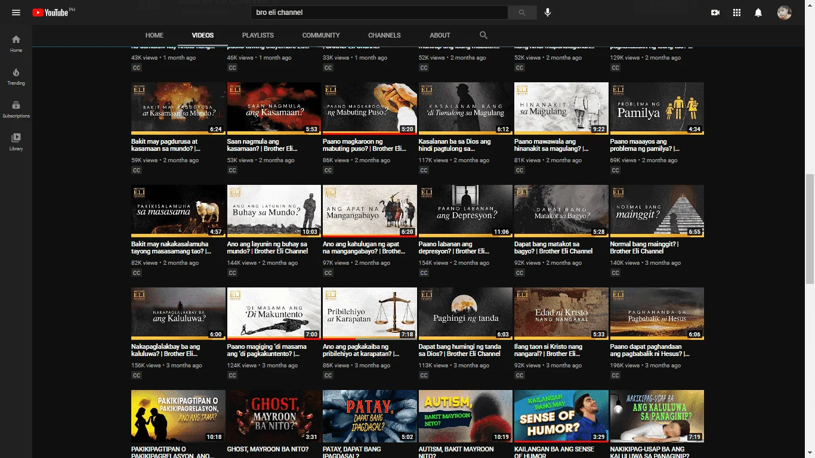Open 'Problema ng Pamilya' thumbnail
The height and width of the screenshot is (458, 815).
(657, 109)
